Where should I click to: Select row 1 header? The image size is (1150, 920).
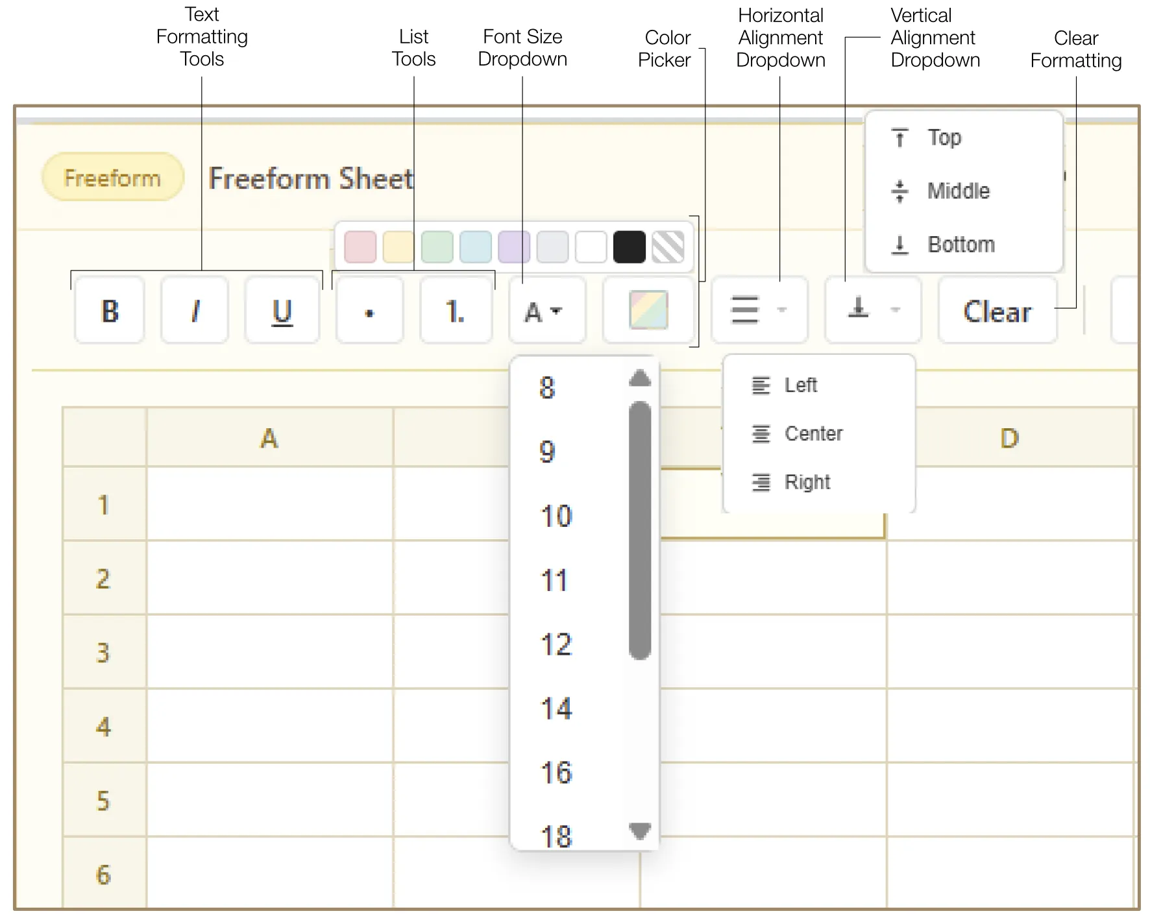[x=104, y=504]
